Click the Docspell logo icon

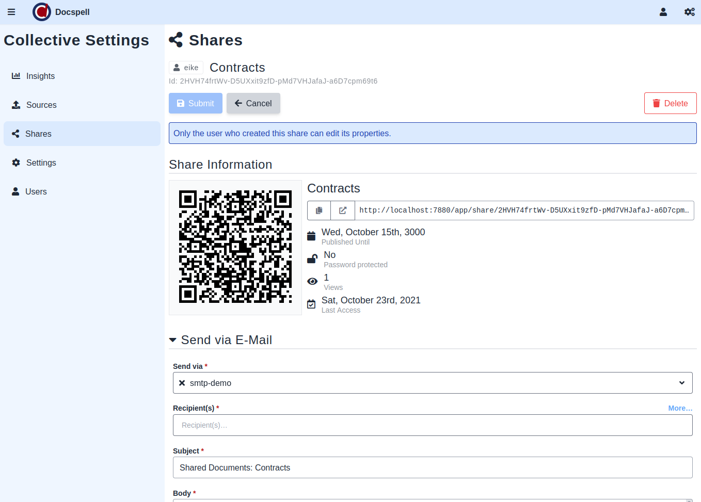click(x=41, y=12)
